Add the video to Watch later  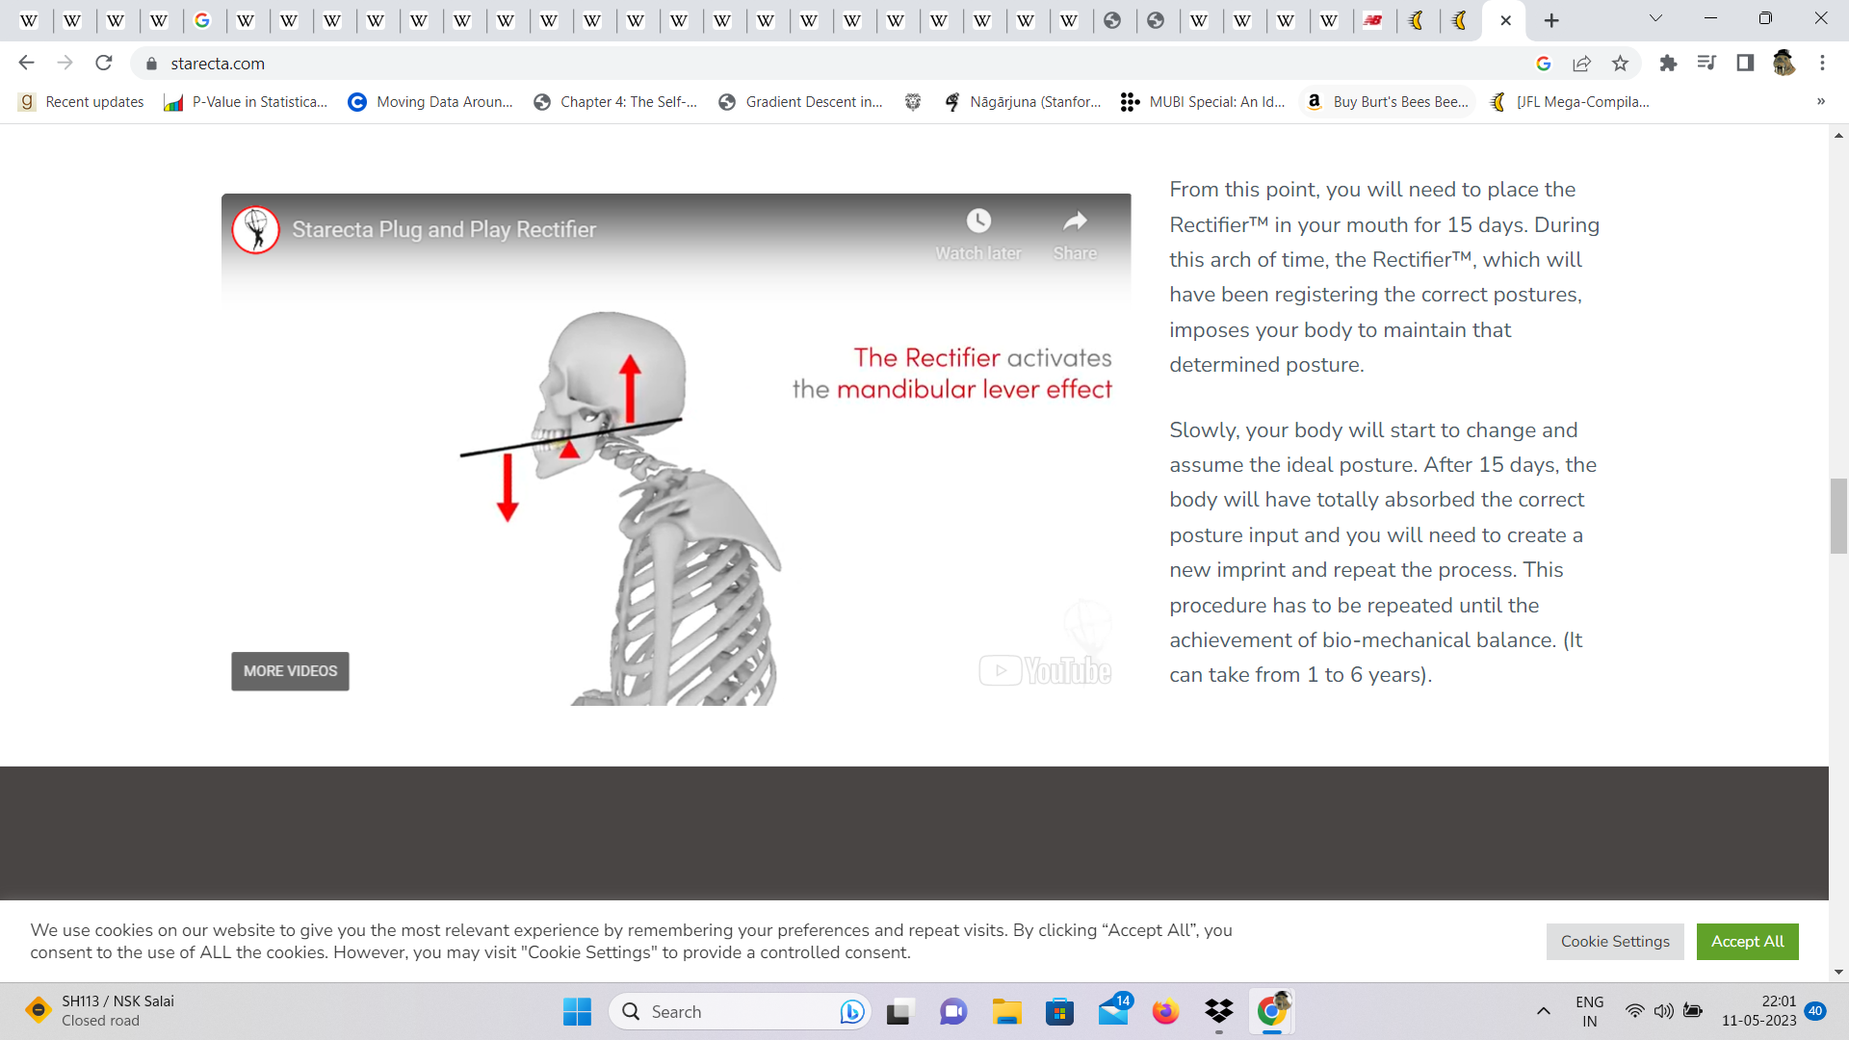click(978, 235)
